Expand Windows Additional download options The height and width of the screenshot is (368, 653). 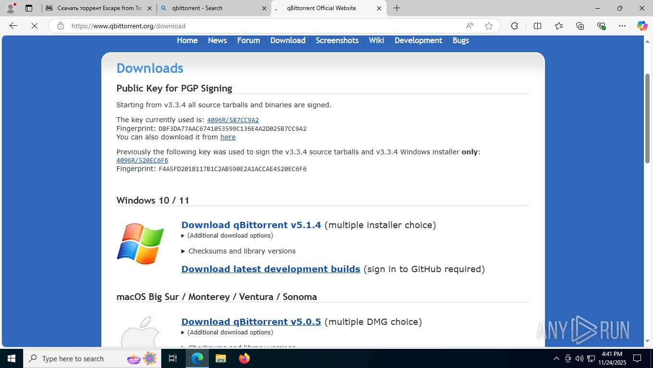point(227,235)
